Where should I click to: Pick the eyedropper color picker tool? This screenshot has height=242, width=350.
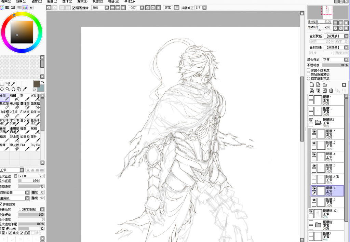click(x=25, y=89)
